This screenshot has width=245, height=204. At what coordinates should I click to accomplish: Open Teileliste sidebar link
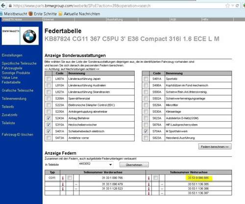[x=8, y=123]
